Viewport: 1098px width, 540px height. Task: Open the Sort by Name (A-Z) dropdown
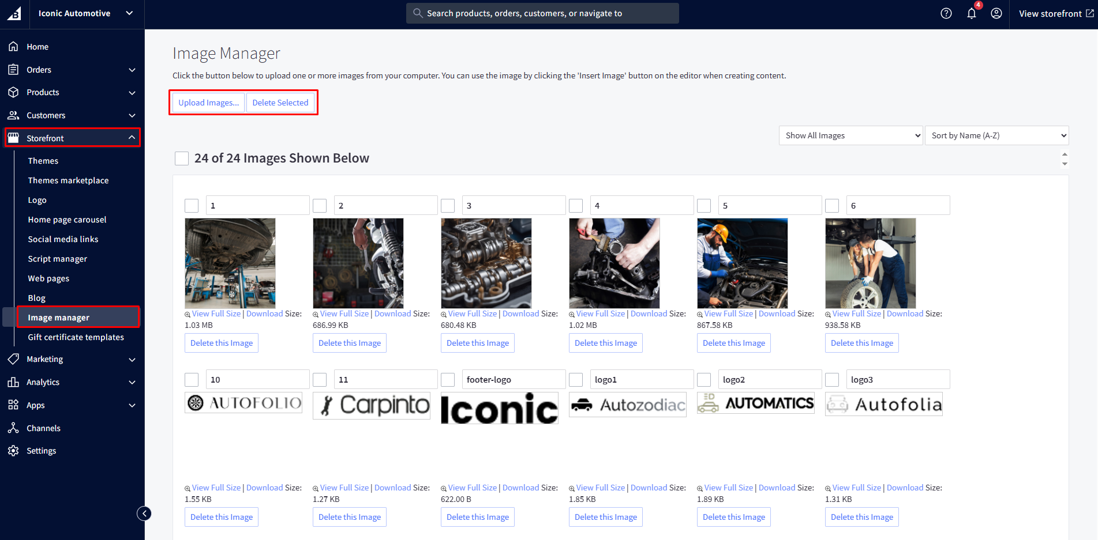click(996, 135)
